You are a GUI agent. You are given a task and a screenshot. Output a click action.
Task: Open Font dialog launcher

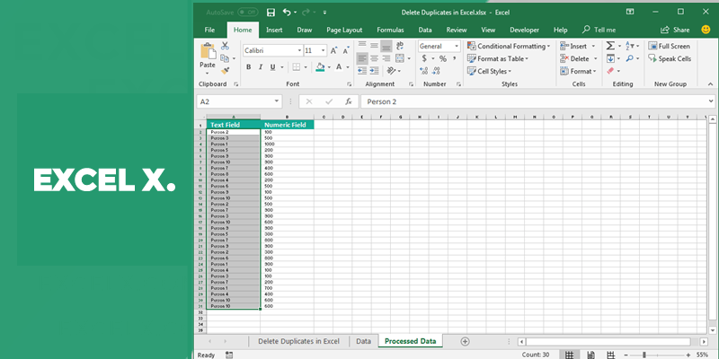click(349, 84)
